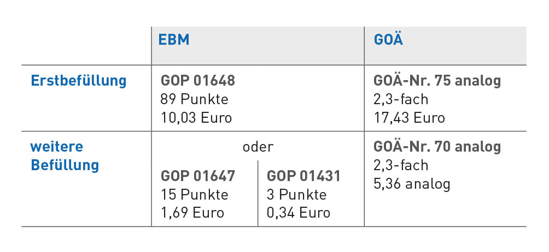This screenshot has height=252, width=549.
Task: Click the 10,03 Euro amount
Action: [x=196, y=118]
